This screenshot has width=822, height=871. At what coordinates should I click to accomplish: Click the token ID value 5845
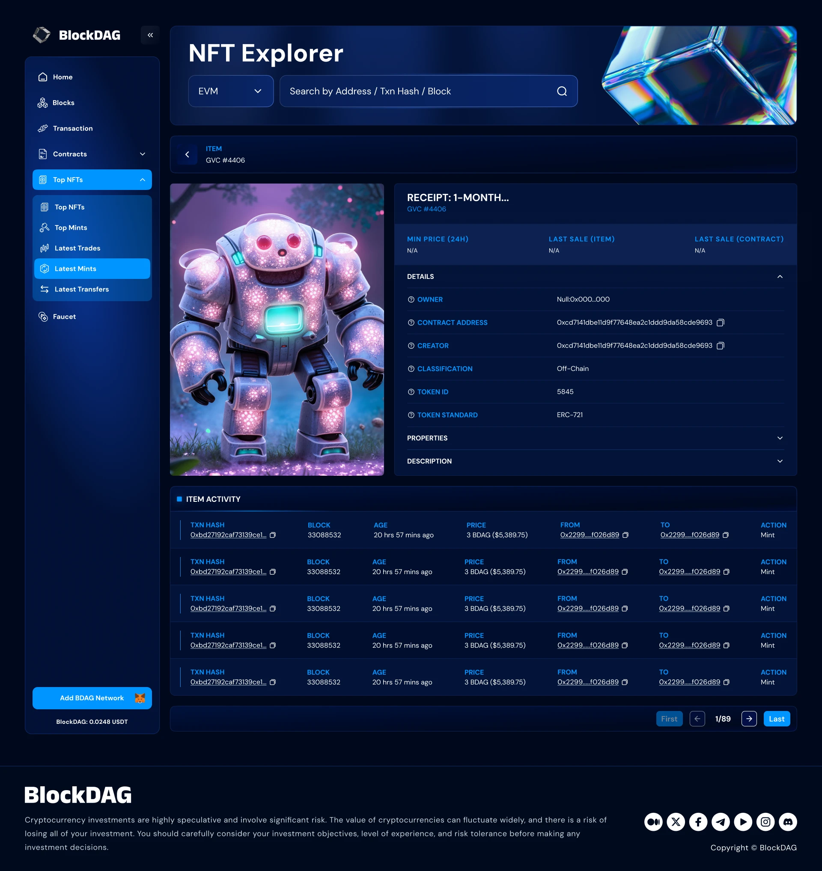[565, 392]
